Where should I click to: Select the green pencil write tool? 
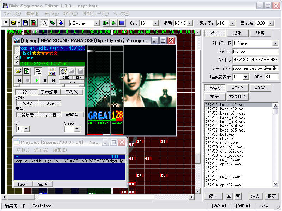tap(53, 23)
